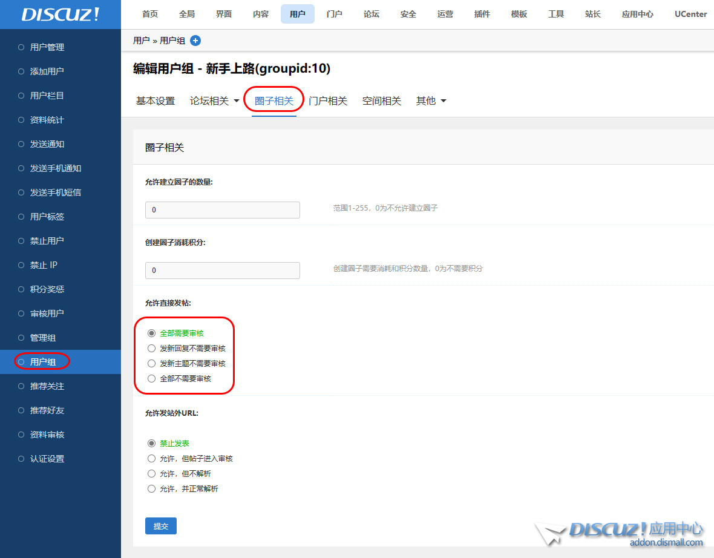The height and width of the screenshot is (558, 714).
Task: Click the DISCUZ! logo in the header
Action: (60, 15)
